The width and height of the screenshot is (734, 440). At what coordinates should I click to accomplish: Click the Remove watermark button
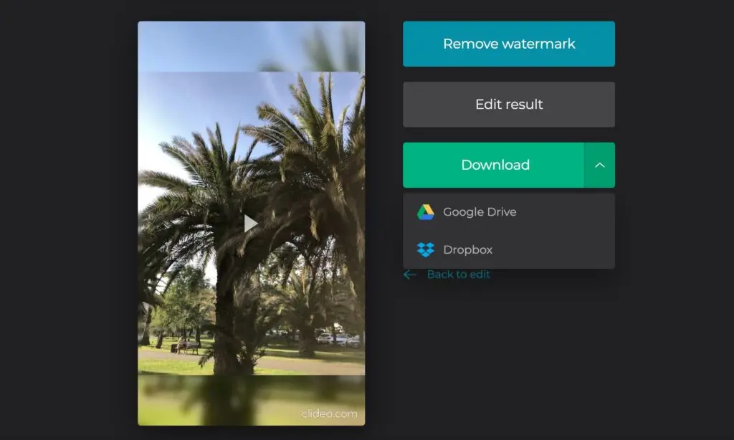pos(509,44)
